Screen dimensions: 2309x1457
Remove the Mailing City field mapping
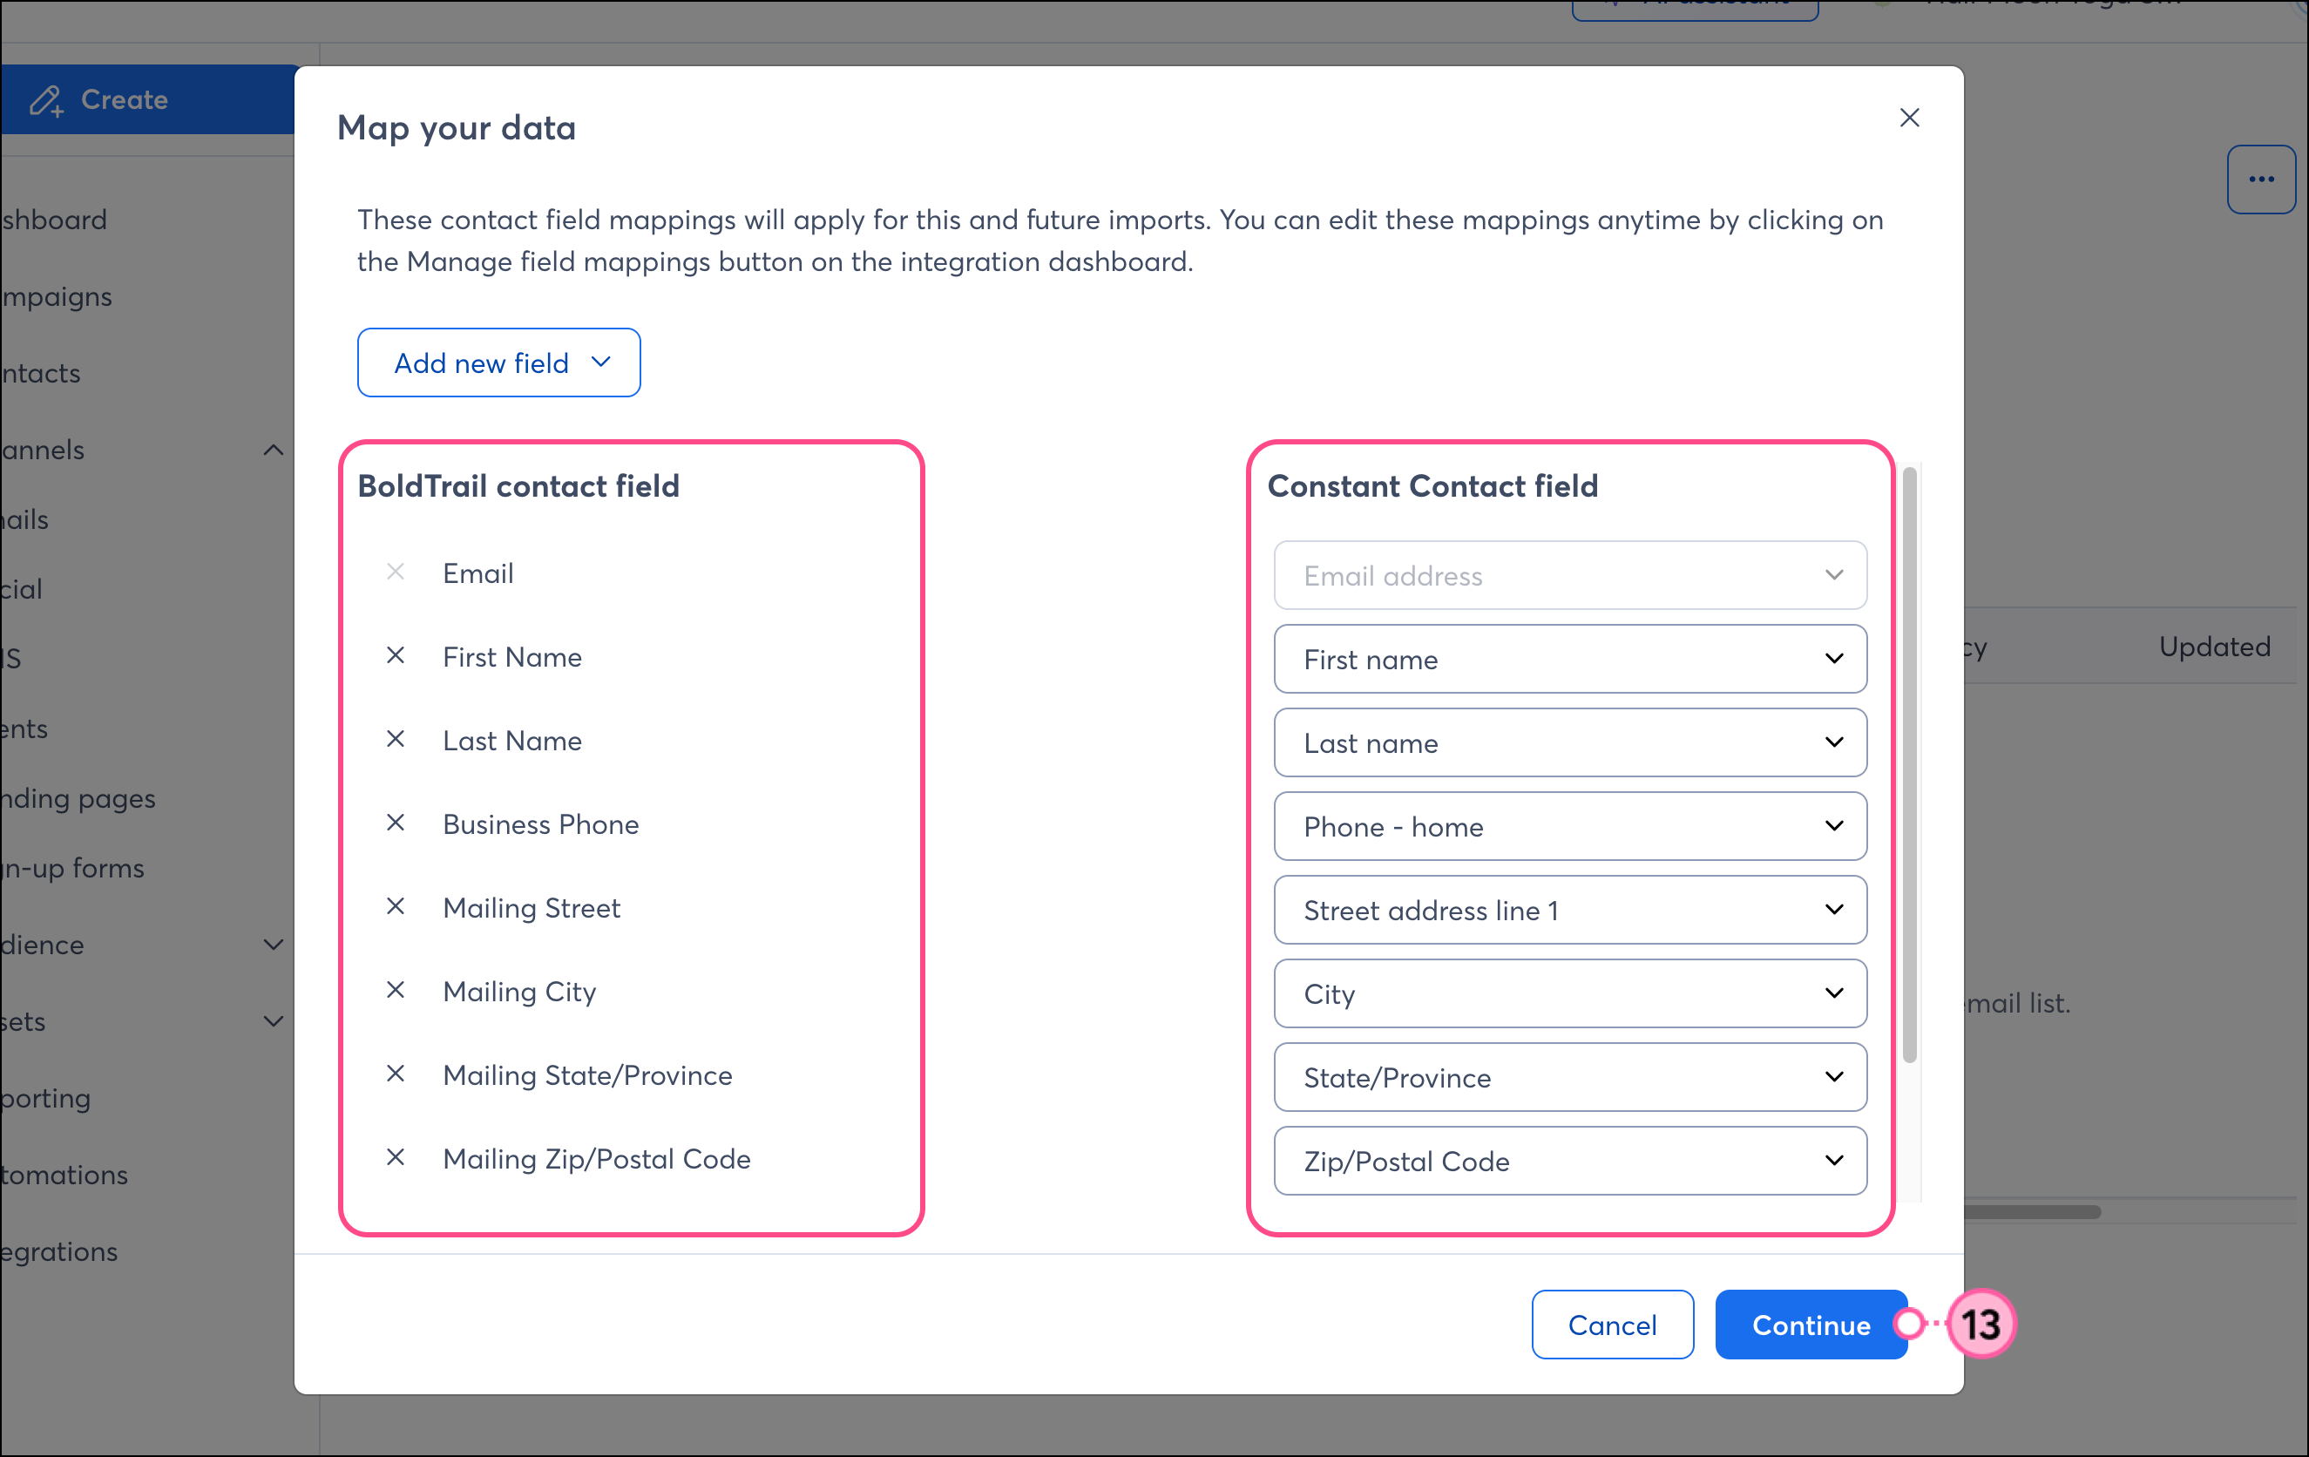click(395, 990)
